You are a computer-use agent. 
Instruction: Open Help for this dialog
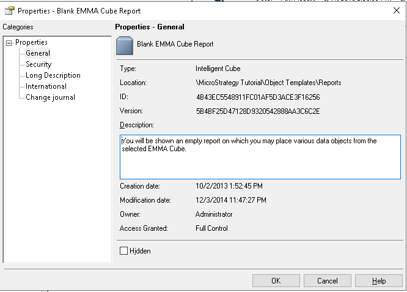(x=379, y=281)
